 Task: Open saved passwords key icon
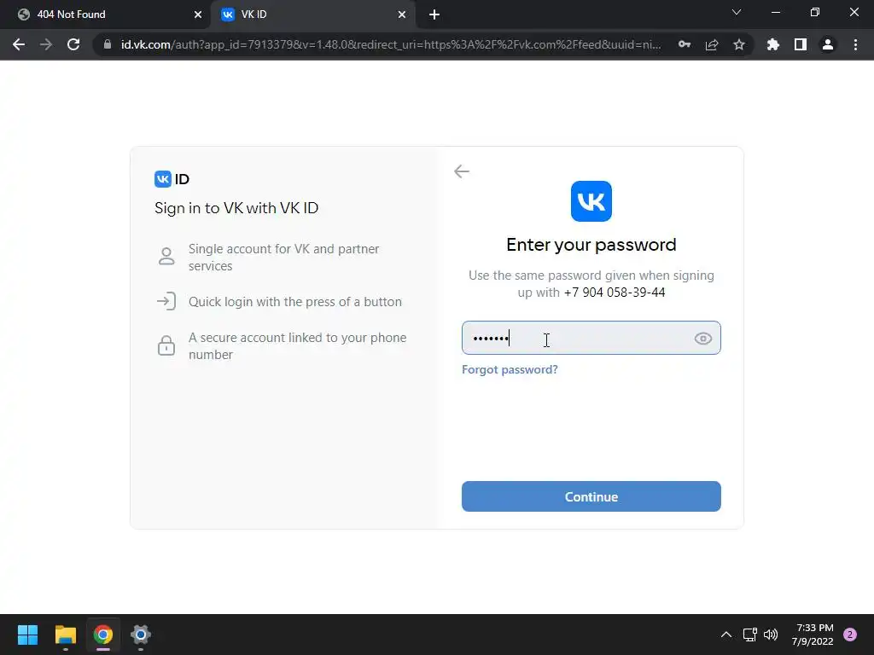tap(685, 44)
